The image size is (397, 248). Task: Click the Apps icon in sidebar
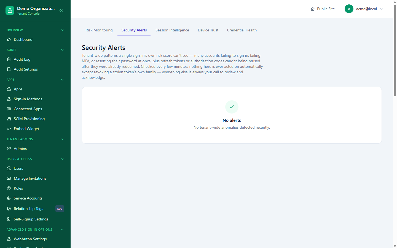(9, 89)
